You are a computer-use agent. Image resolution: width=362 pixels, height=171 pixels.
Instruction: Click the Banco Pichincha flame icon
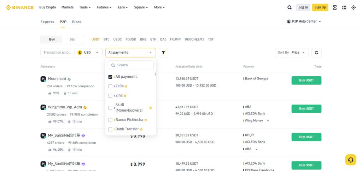tap(145, 120)
